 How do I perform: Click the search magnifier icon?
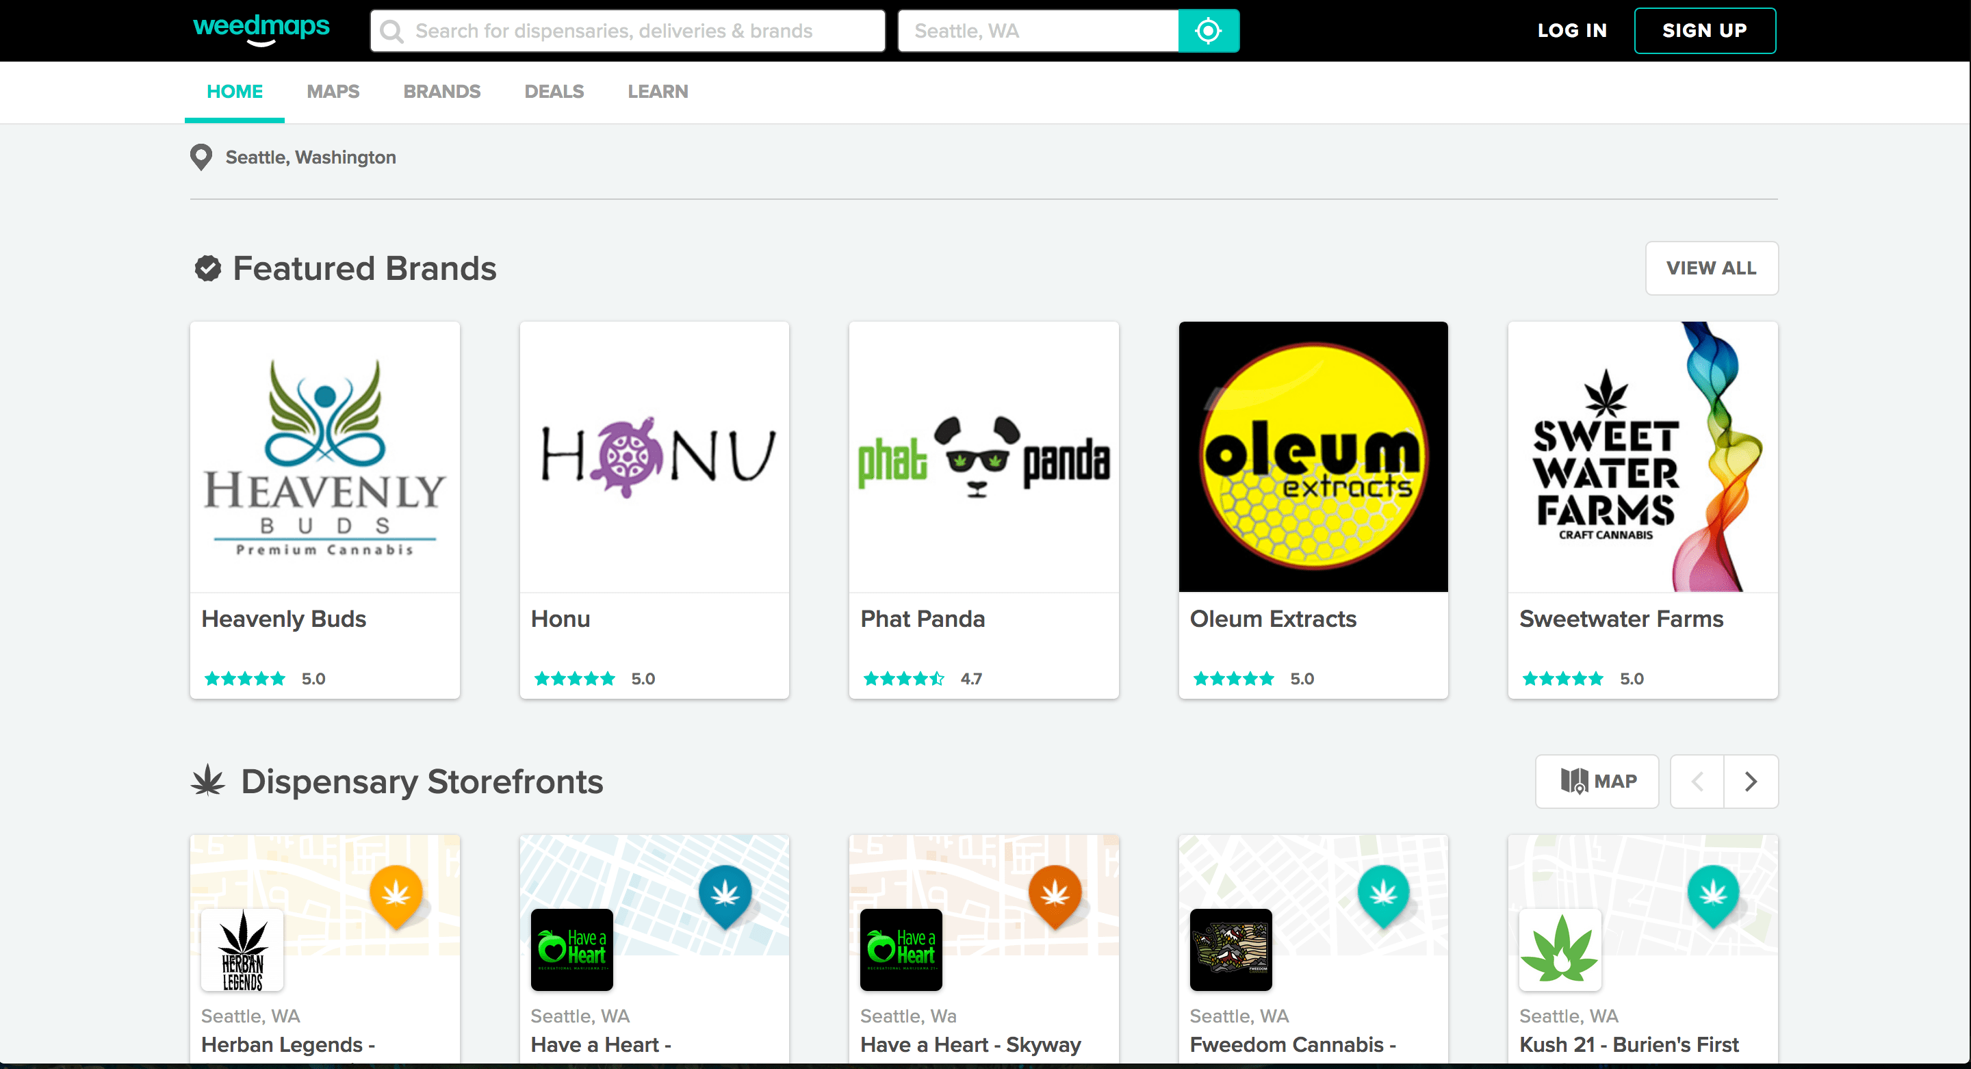pyautogui.click(x=391, y=31)
